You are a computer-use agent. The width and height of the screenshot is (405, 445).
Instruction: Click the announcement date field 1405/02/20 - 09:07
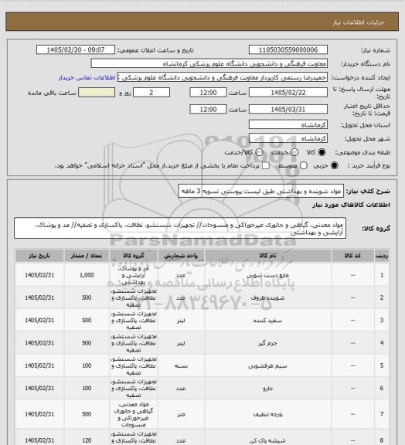76,49
